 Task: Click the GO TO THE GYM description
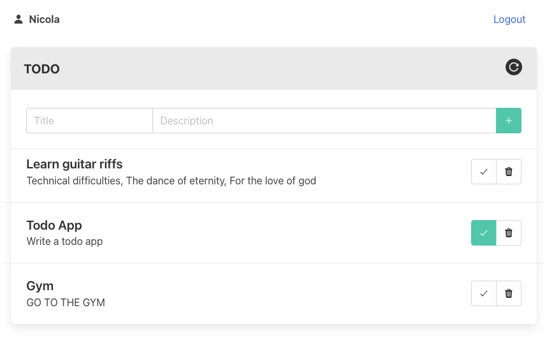tap(66, 302)
